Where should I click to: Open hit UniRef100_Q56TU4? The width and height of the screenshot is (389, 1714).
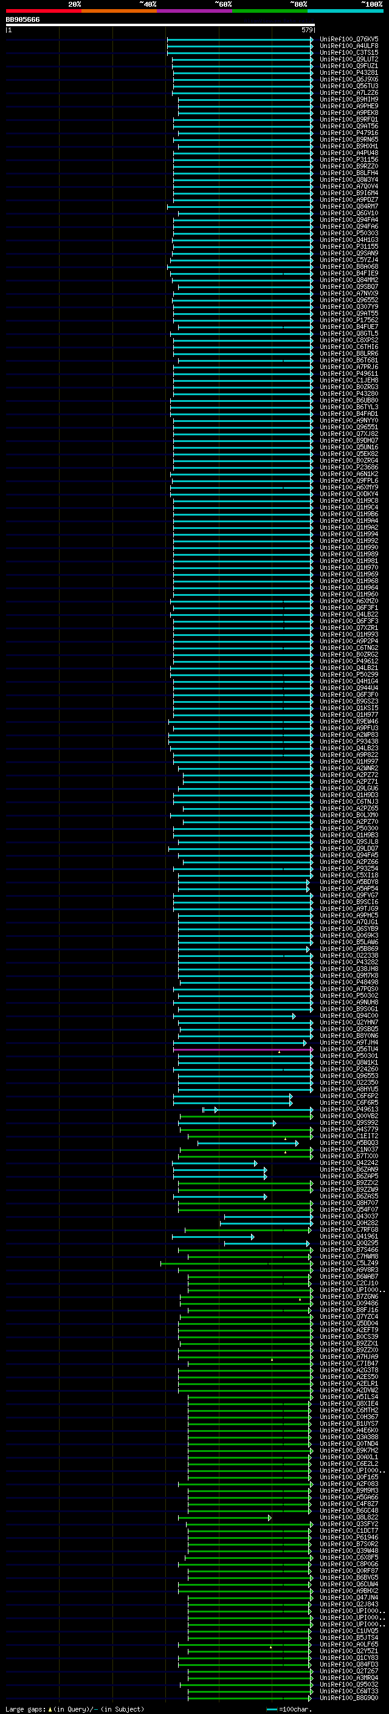[349, 1049]
